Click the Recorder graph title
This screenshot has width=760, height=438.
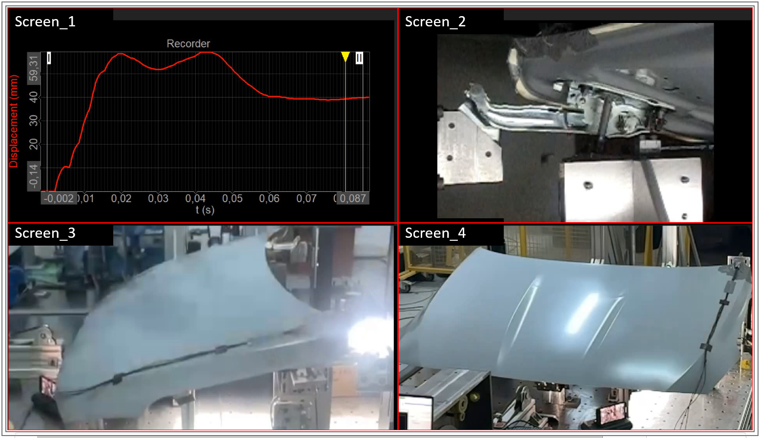click(188, 43)
